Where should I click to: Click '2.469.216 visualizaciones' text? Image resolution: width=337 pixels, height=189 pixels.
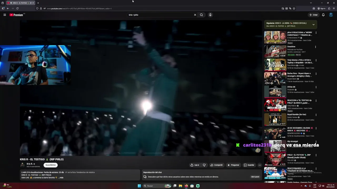point(32,172)
